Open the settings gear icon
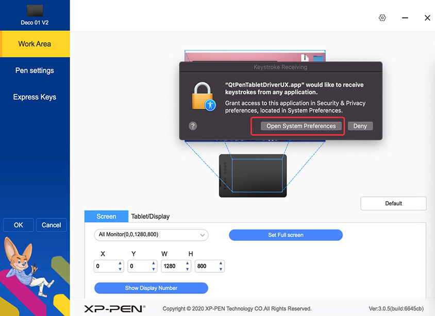This screenshot has width=435, height=316. click(x=382, y=17)
